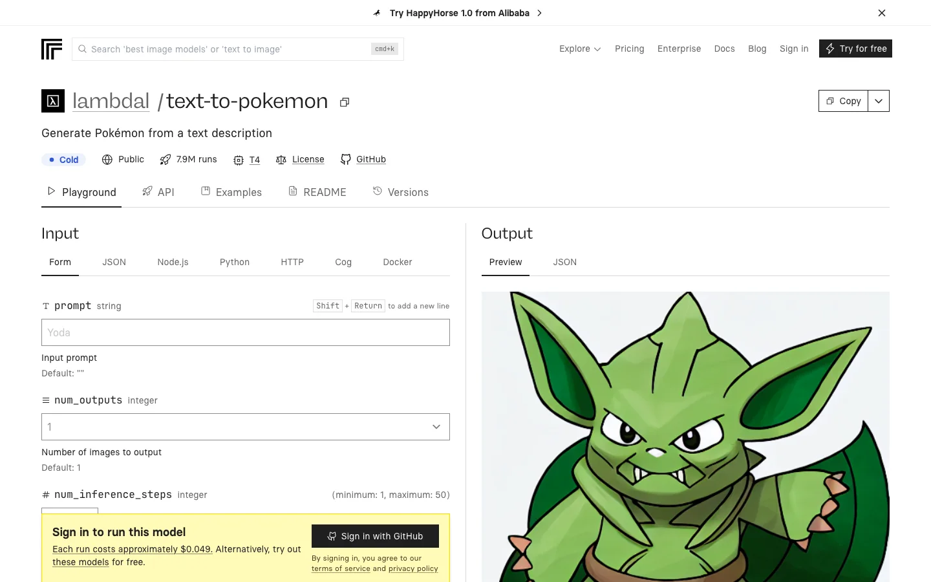Select the Node.js tab
931x582 pixels.
(x=173, y=262)
